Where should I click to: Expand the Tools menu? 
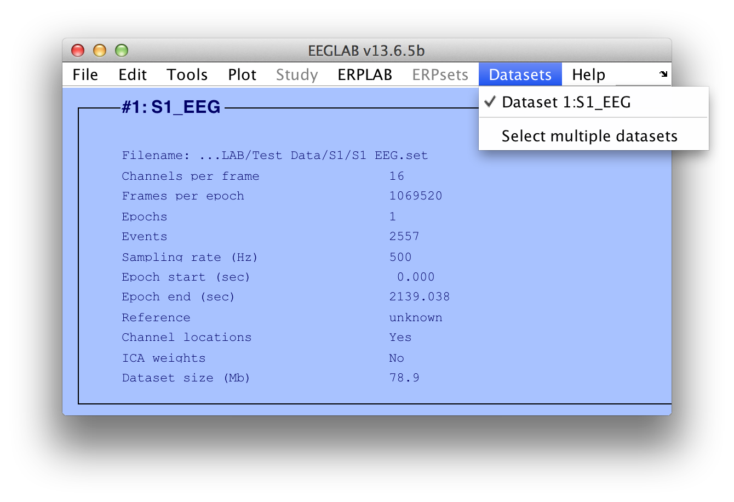(x=187, y=75)
